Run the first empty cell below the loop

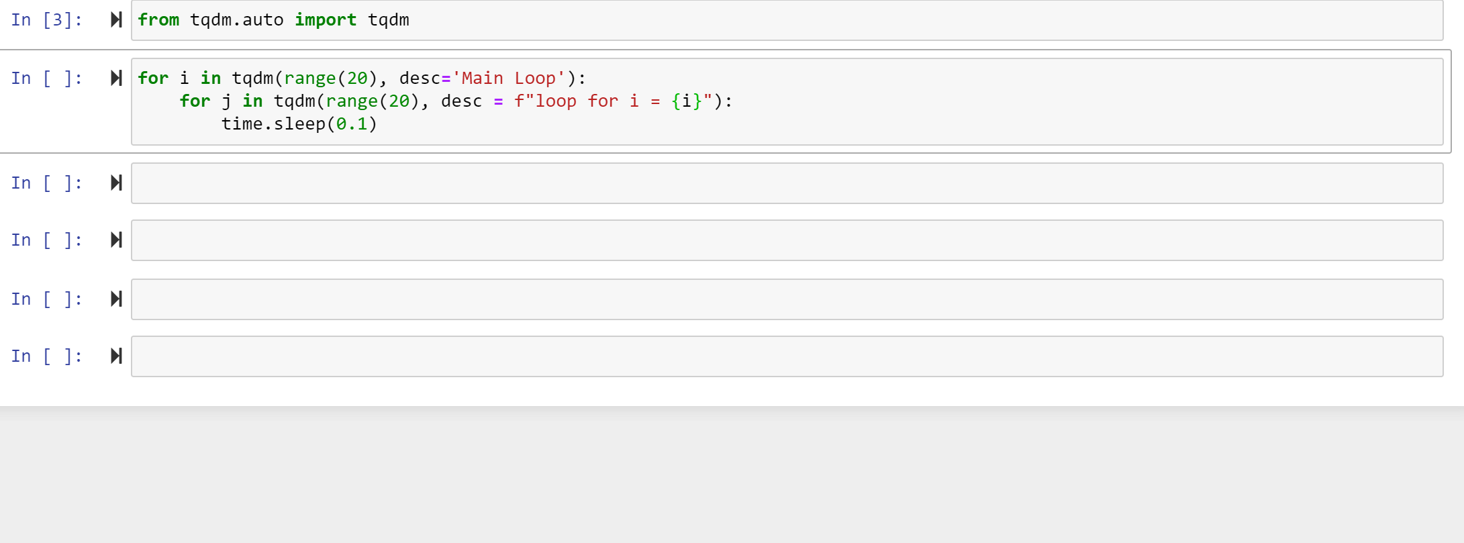pos(116,183)
